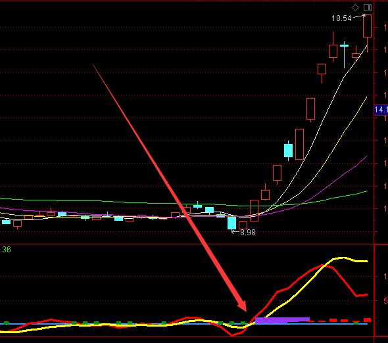Click the blue 14.1 price tag on axis
This screenshot has height=343, width=388.
(x=381, y=110)
